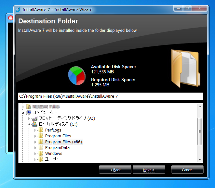This screenshot has height=188, width=215.
Task: Select the Program Files folder
Action: [x=58, y=136]
